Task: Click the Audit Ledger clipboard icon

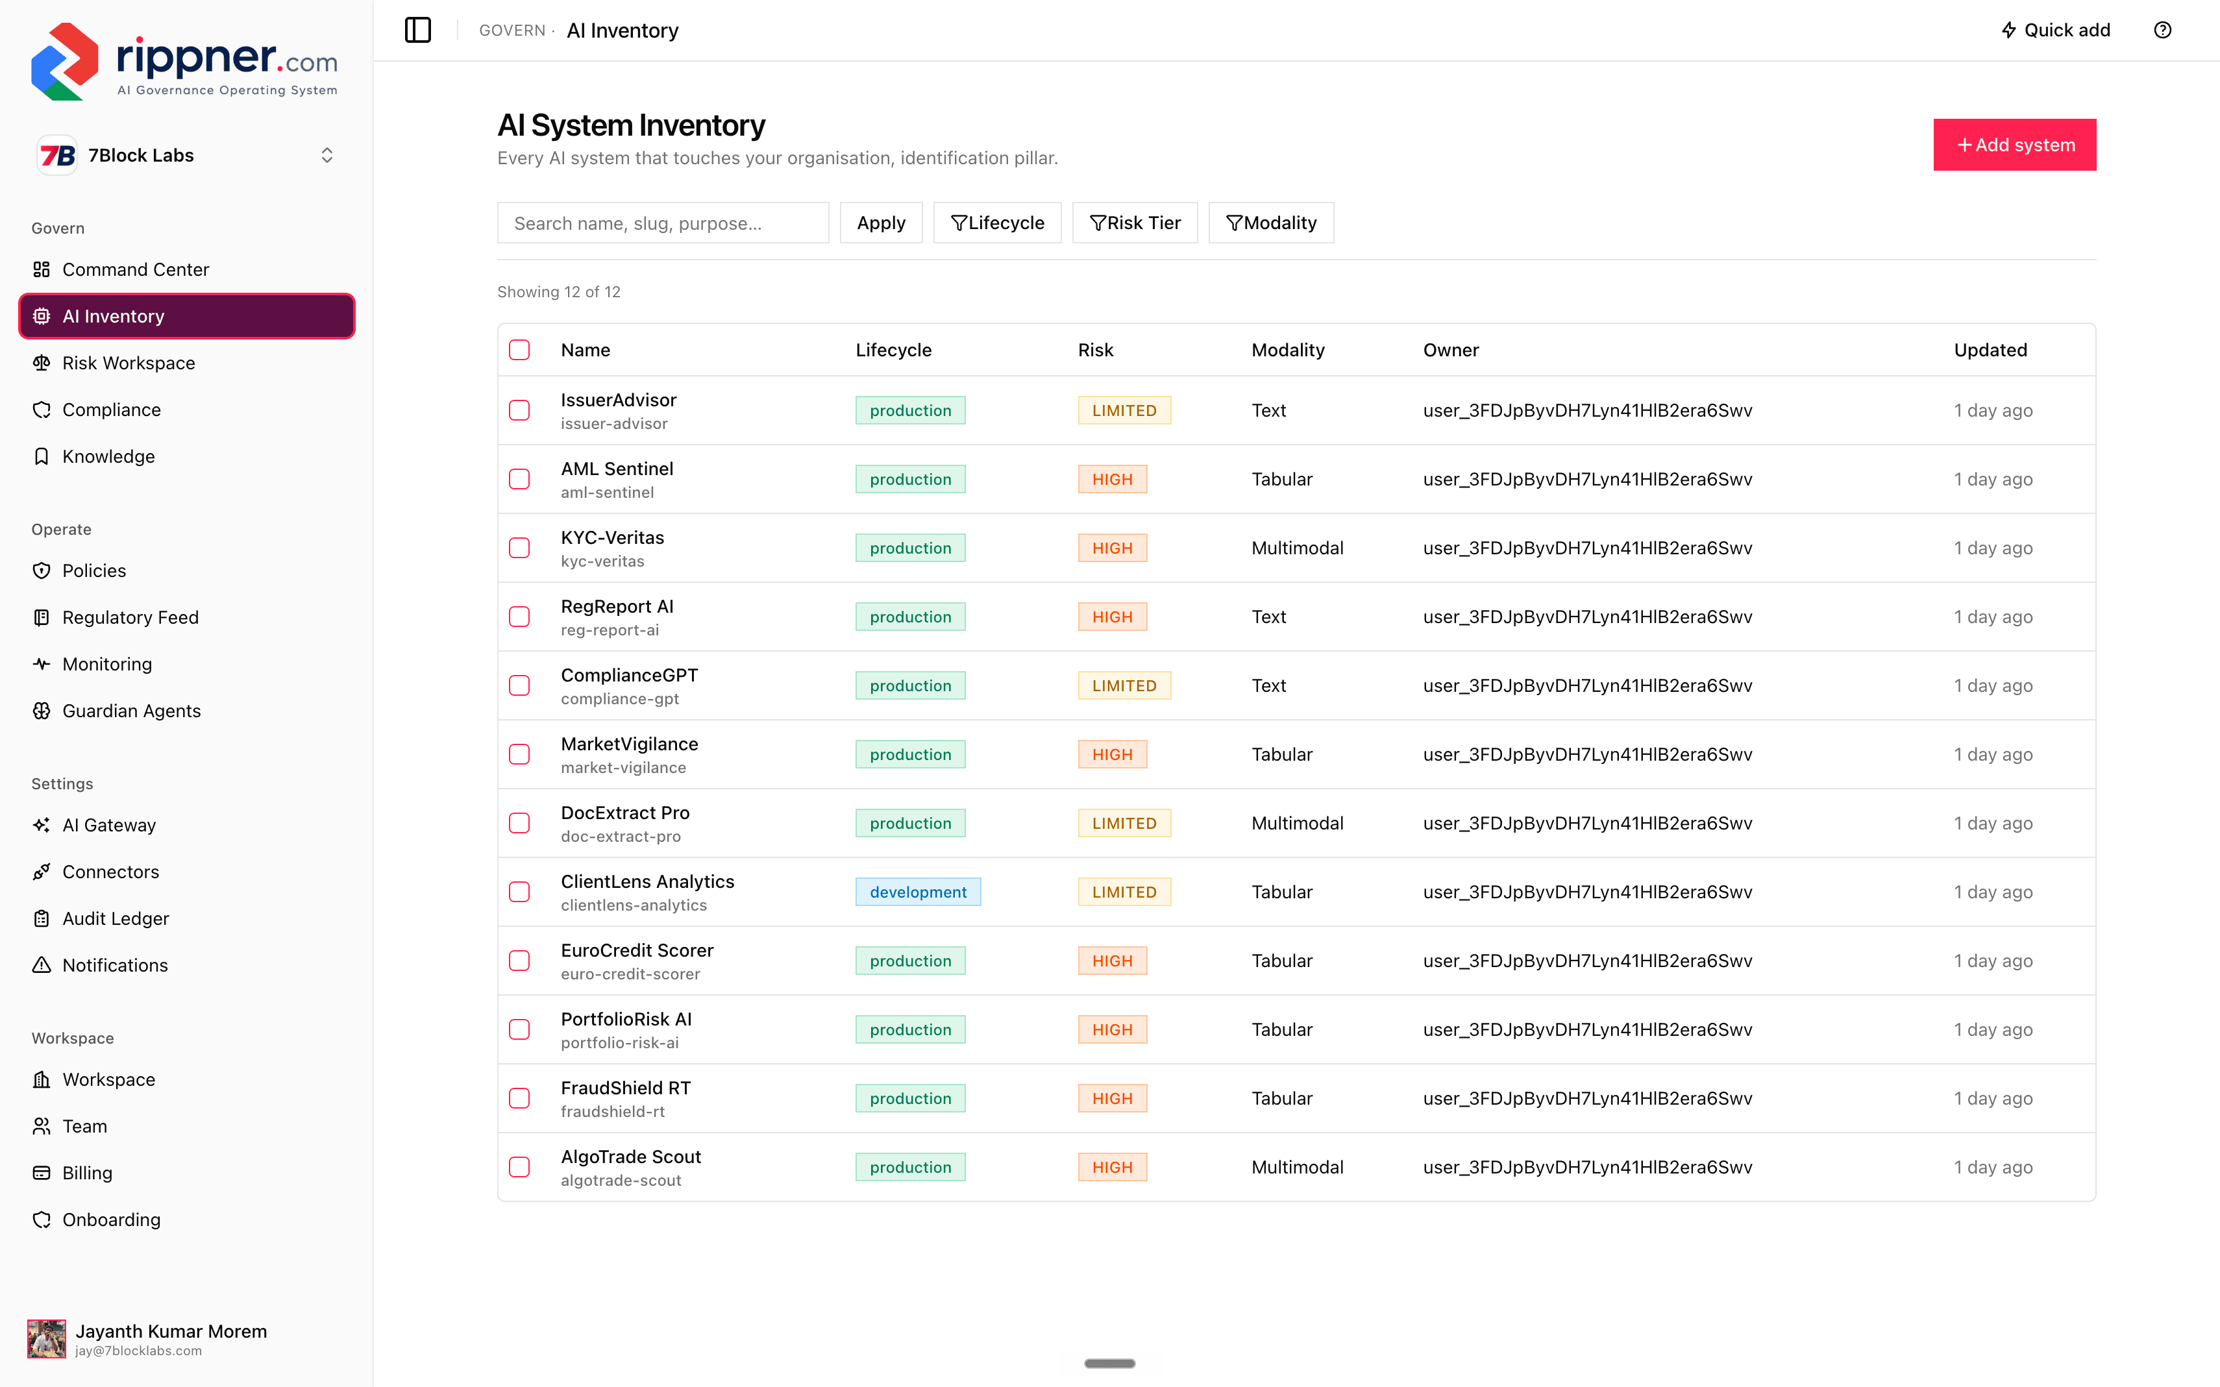Action: click(x=42, y=919)
